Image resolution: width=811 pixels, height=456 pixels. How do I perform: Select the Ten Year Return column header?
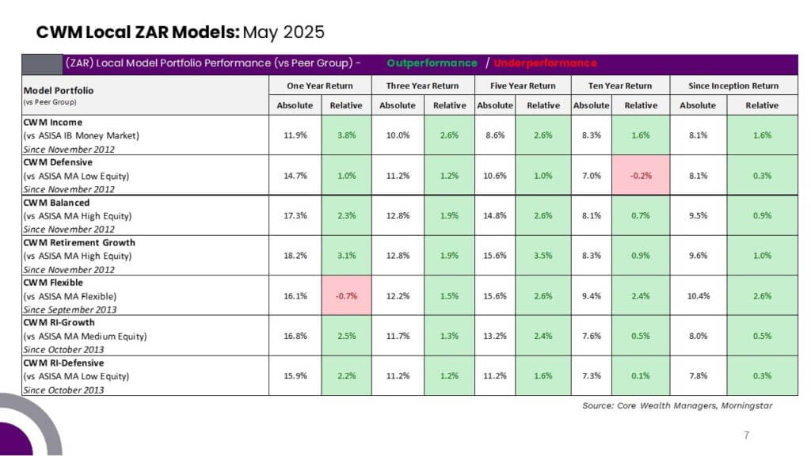[x=620, y=85]
